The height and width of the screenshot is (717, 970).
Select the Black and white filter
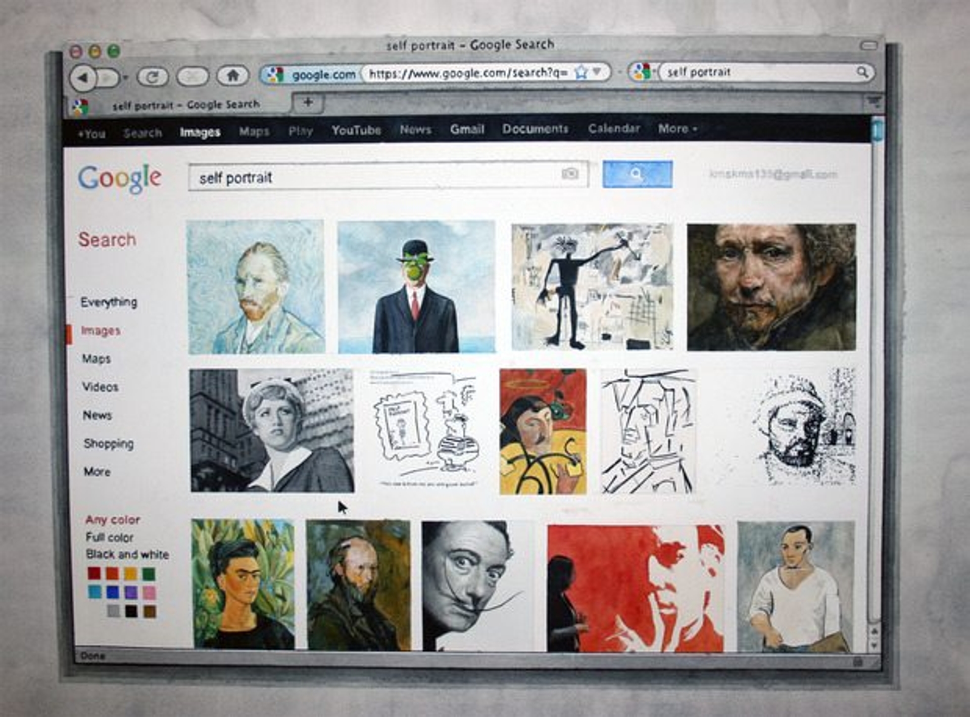click(x=127, y=554)
